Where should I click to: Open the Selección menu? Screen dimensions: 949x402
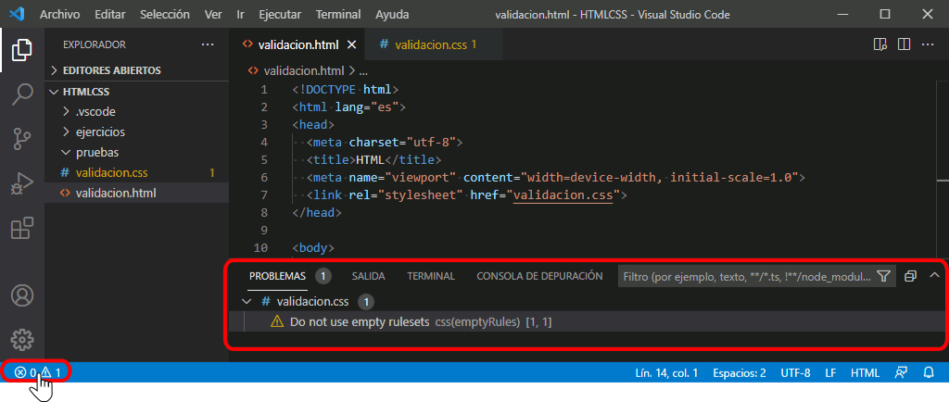coord(165,14)
